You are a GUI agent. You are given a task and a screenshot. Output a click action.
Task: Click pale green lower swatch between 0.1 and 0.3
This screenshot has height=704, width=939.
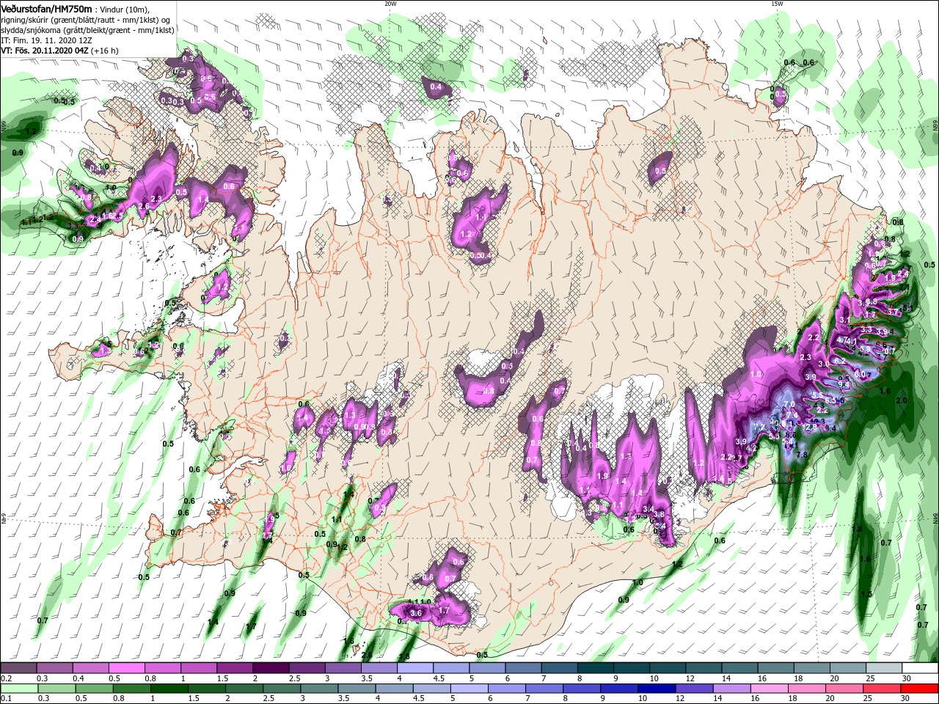pyautogui.click(x=18, y=689)
